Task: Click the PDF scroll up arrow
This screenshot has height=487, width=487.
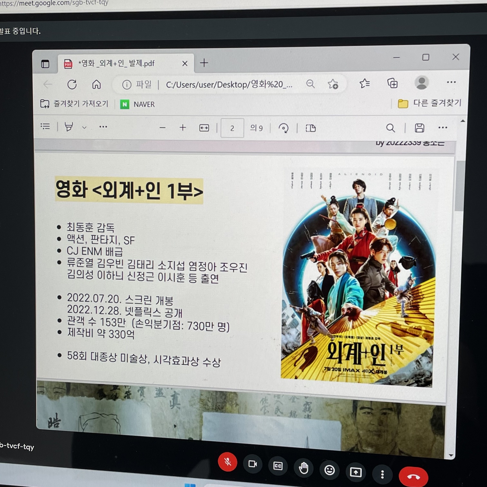Action: pos(463,121)
